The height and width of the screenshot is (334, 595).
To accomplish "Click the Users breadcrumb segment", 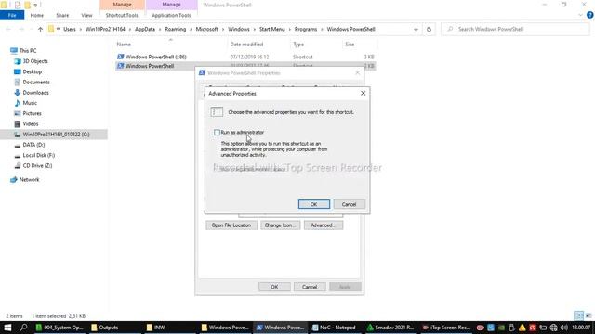I will point(70,29).
